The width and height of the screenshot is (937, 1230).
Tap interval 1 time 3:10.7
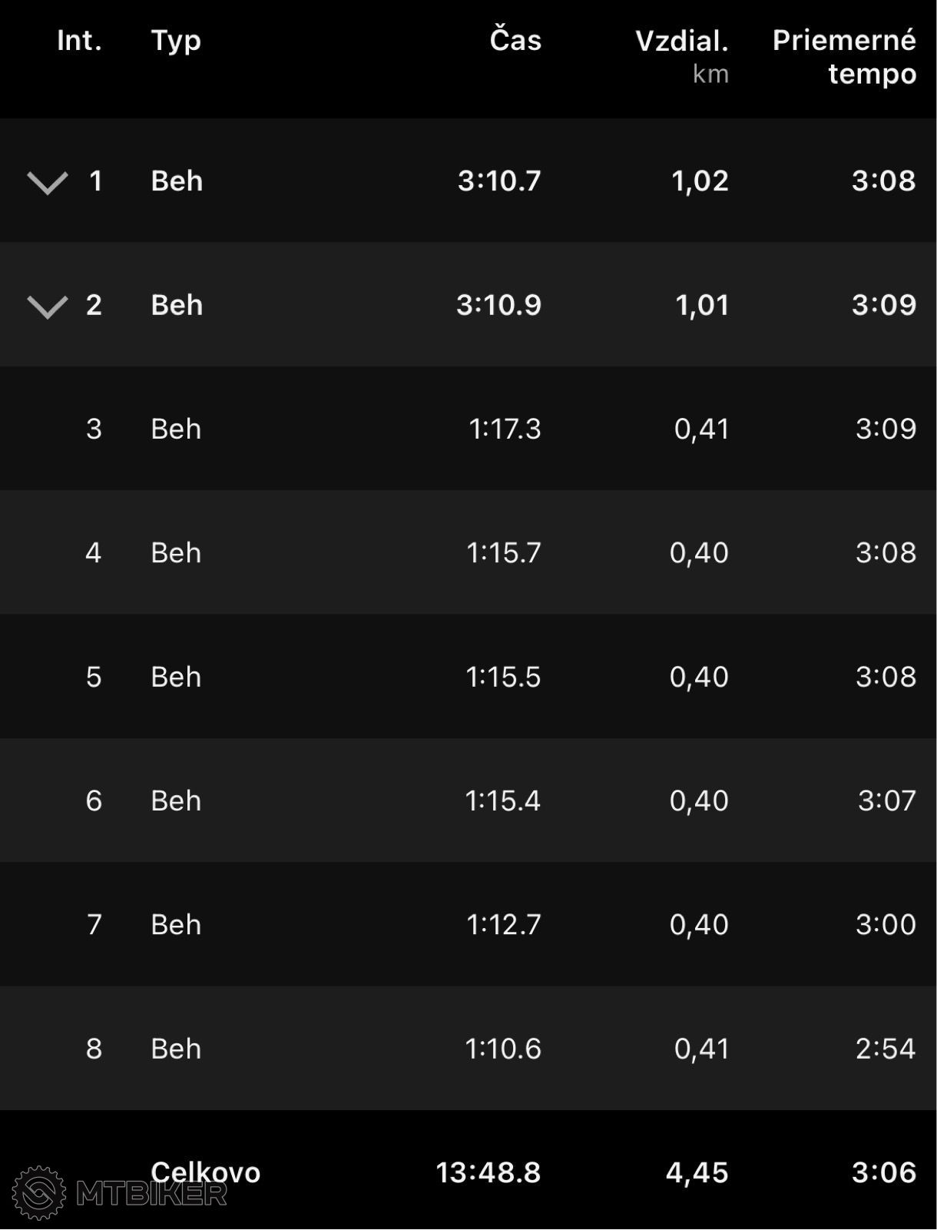point(499,181)
